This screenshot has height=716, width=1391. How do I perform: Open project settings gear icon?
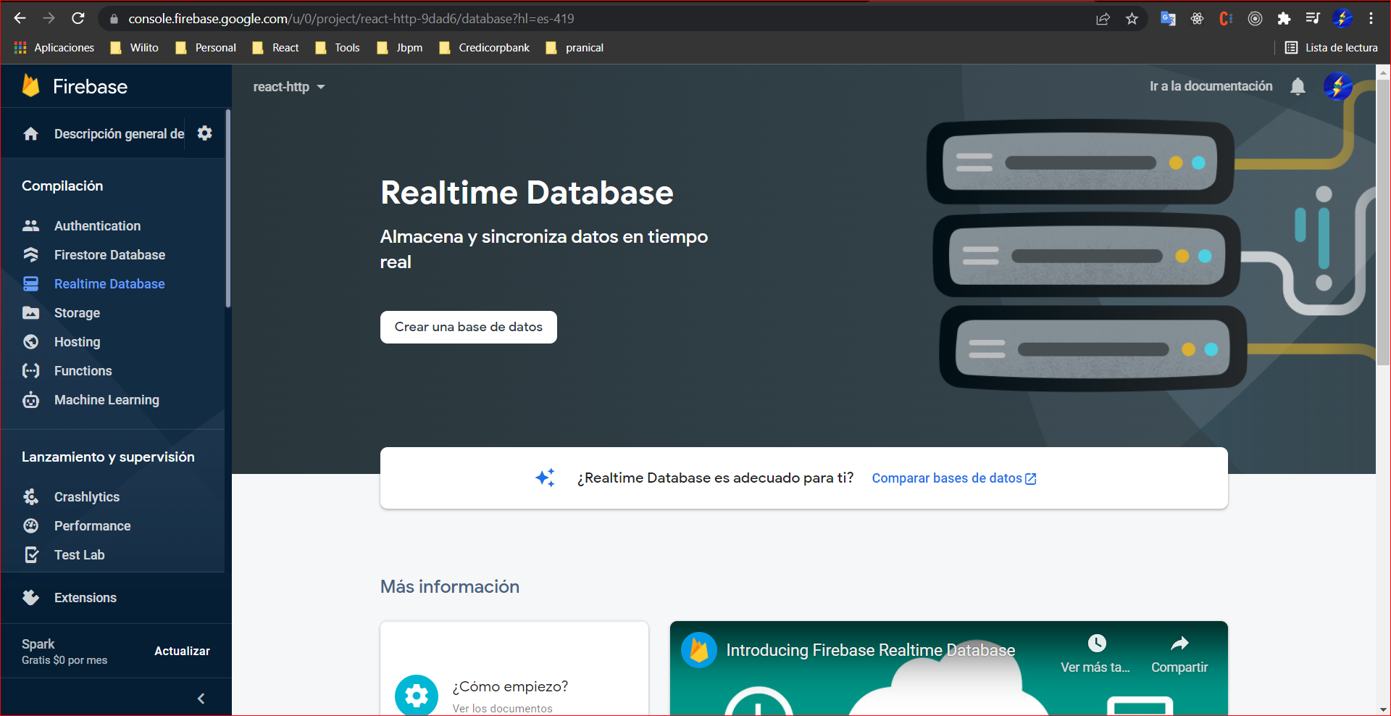tap(205, 133)
